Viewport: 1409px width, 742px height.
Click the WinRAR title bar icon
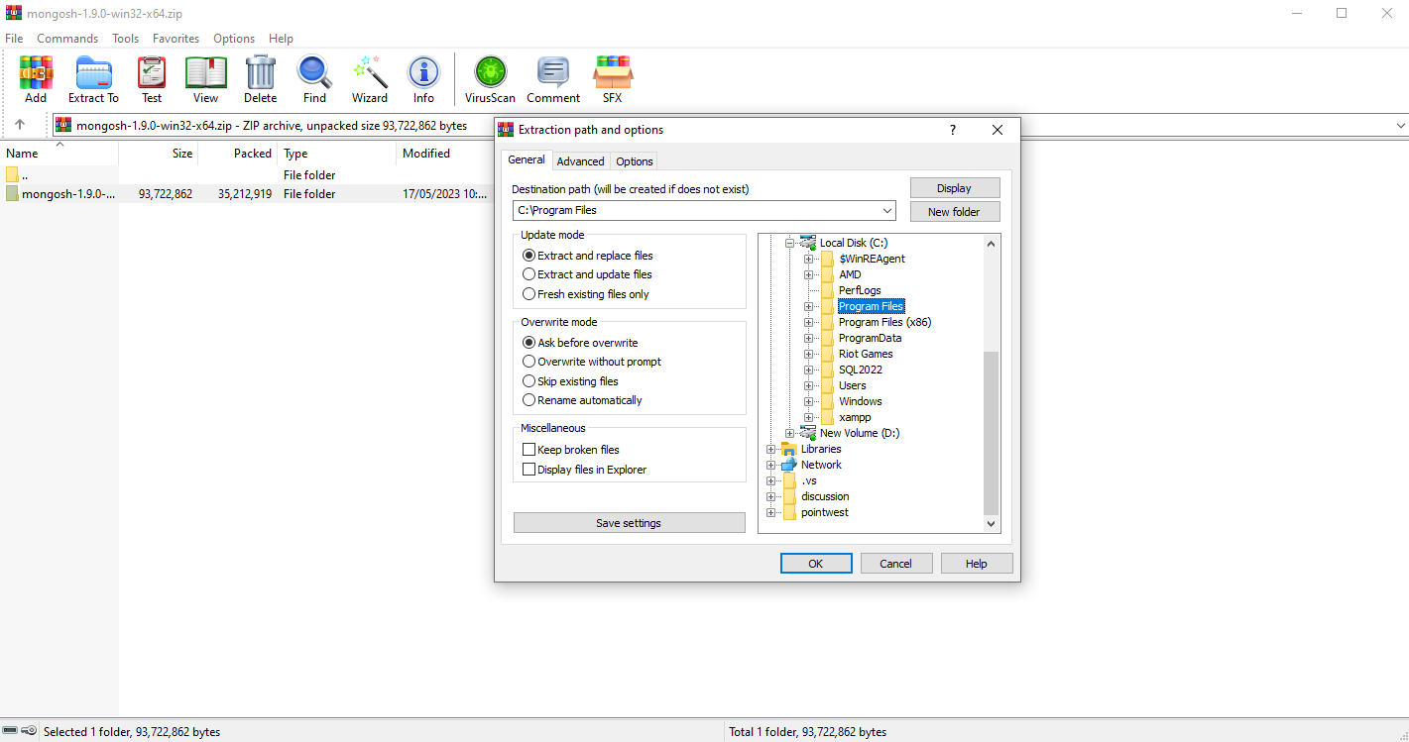(14, 13)
